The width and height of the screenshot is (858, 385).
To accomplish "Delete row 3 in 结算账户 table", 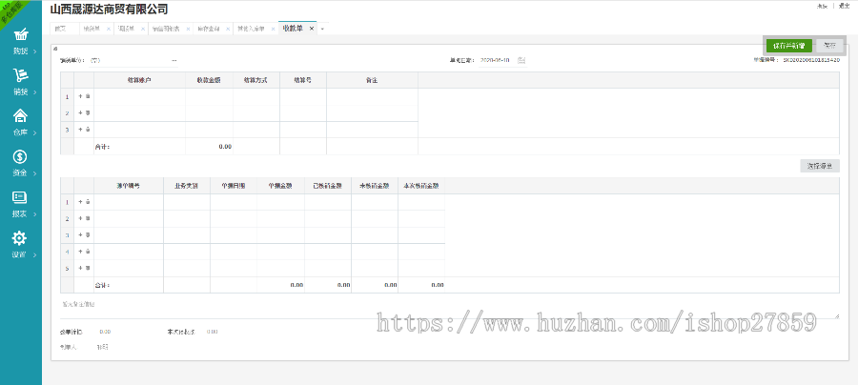I will point(88,129).
